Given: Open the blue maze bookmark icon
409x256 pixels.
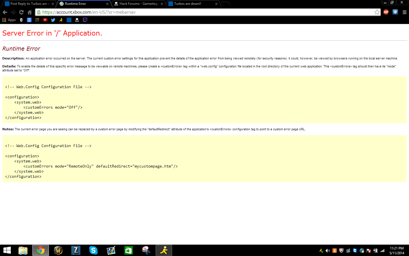Looking at the screenshot, I should pos(69,20).
